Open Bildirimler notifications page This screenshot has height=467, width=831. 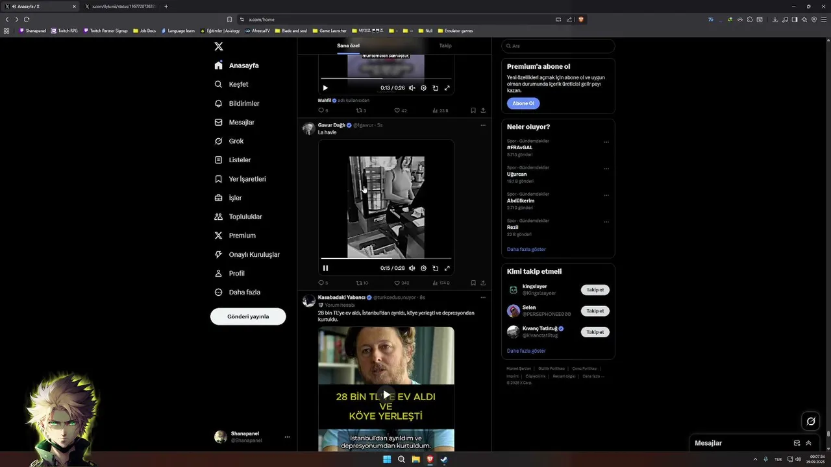pos(237,103)
